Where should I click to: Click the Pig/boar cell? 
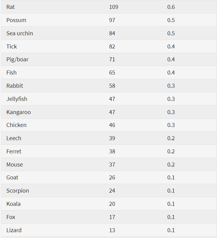pos(17,60)
